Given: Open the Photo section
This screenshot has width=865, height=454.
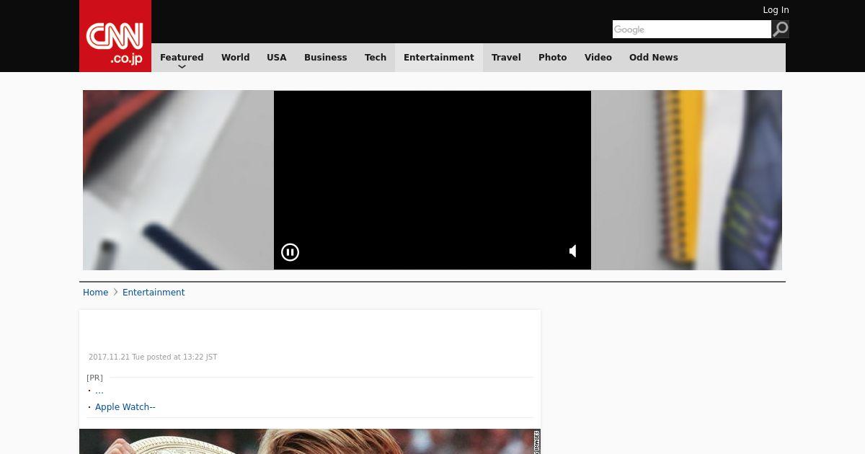Looking at the screenshot, I should coord(553,58).
